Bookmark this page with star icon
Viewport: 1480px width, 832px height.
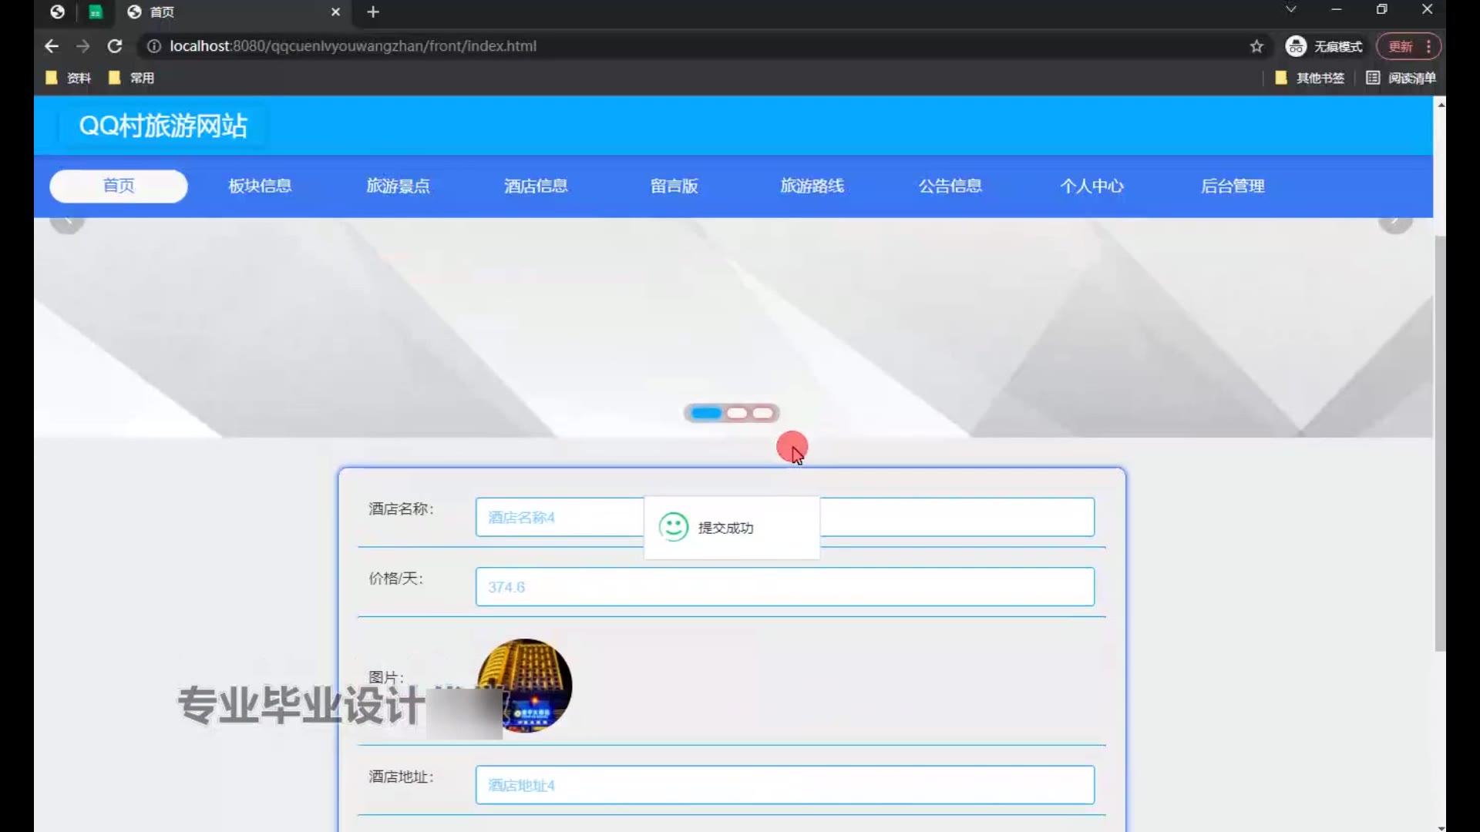point(1256,46)
